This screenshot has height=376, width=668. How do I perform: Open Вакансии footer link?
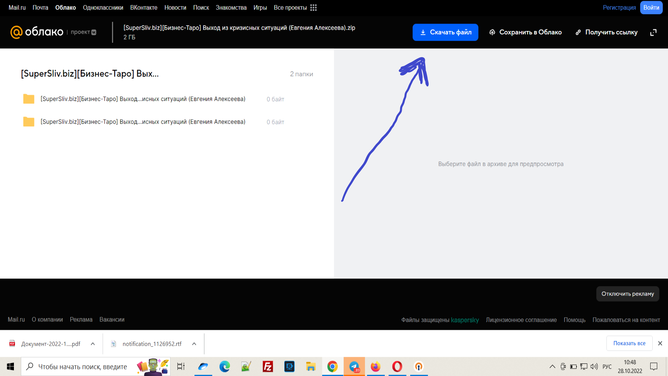tap(112, 320)
